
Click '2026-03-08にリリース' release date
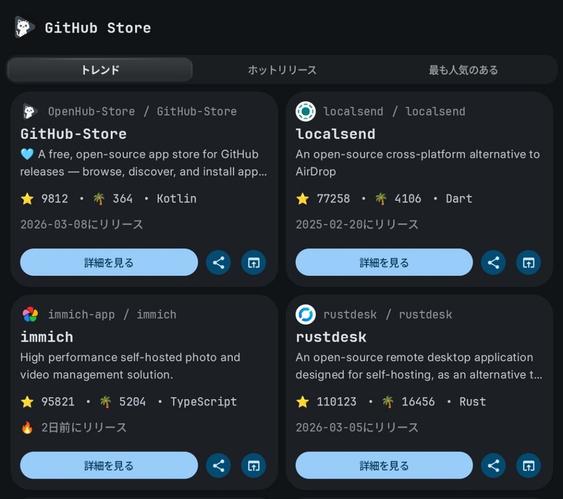click(x=81, y=224)
